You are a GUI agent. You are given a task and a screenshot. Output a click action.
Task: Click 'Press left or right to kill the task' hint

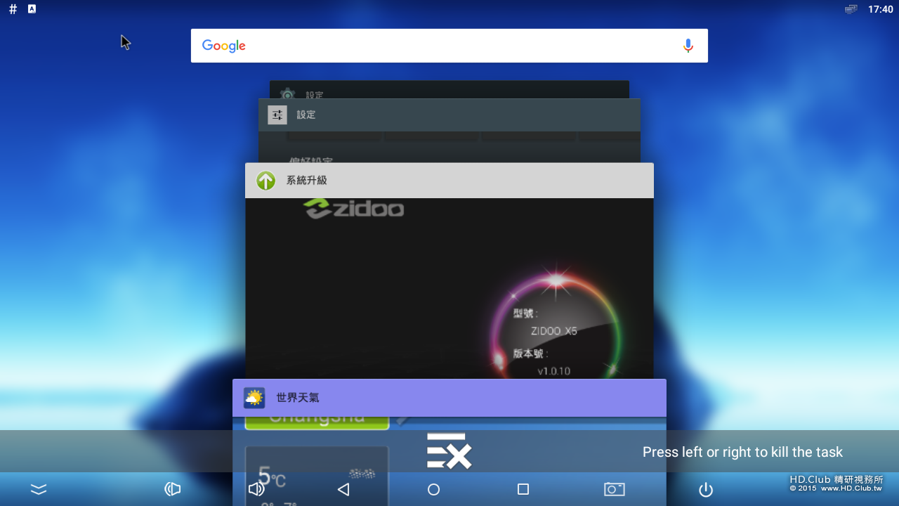(x=742, y=452)
